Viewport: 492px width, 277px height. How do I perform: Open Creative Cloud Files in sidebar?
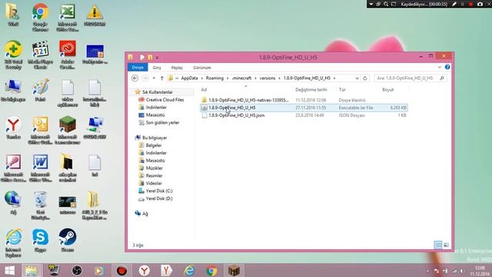[161, 99]
